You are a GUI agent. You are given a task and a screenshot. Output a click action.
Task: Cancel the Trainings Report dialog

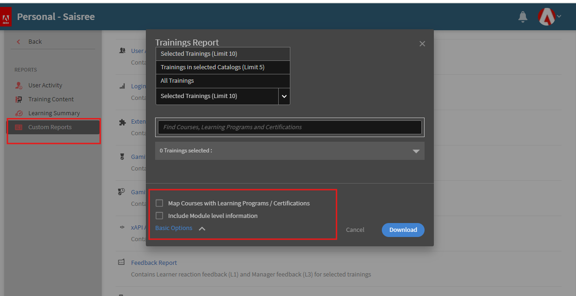[x=355, y=230]
